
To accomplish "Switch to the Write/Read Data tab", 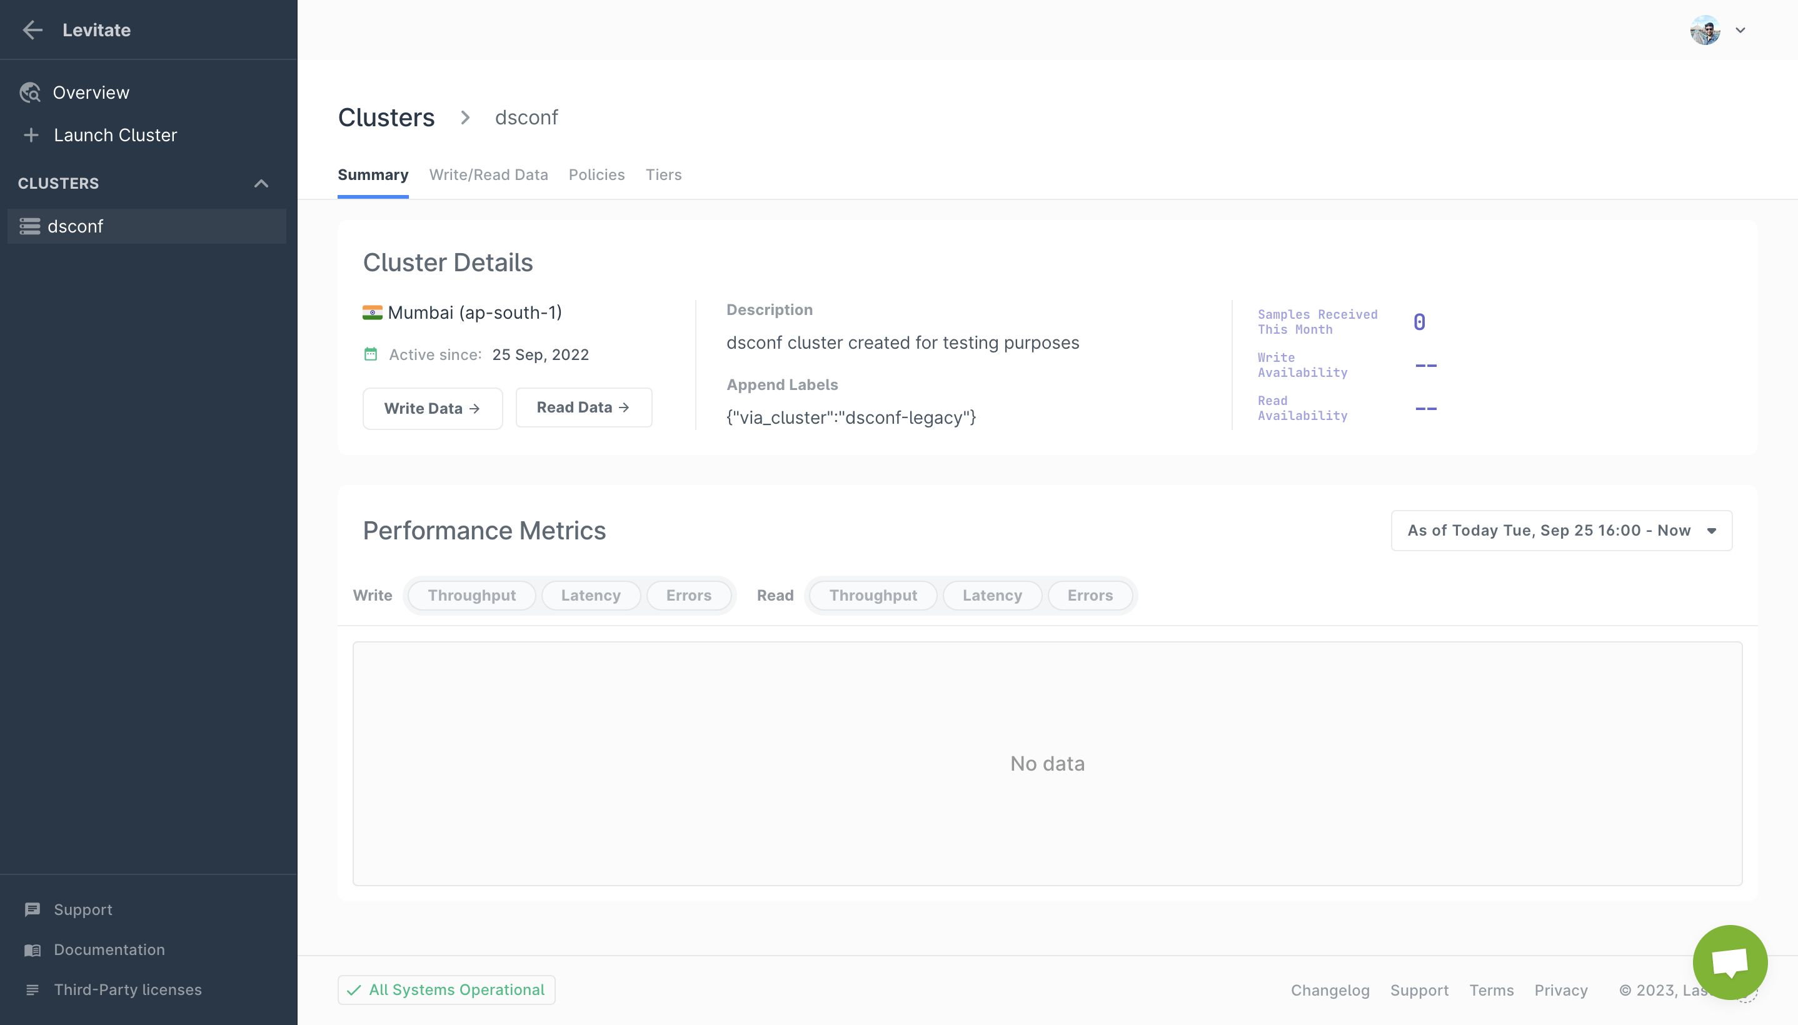I will click(x=488, y=174).
